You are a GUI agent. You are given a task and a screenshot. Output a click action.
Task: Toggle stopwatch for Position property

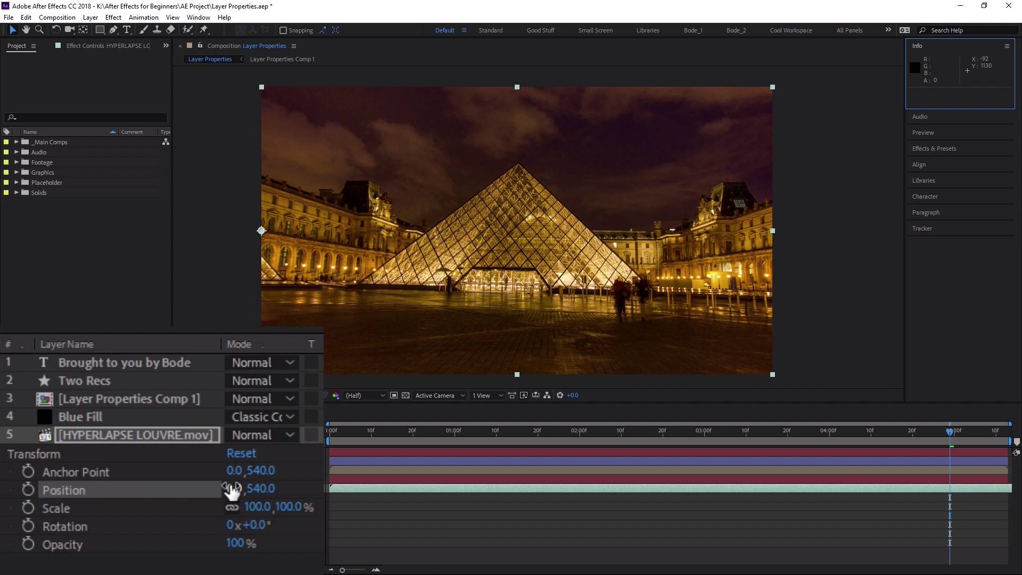pos(28,489)
